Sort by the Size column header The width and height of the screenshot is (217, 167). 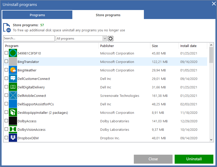(164, 46)
